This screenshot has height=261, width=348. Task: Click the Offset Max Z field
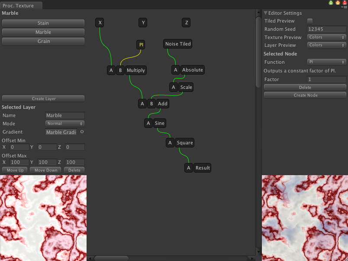[74, 162]
